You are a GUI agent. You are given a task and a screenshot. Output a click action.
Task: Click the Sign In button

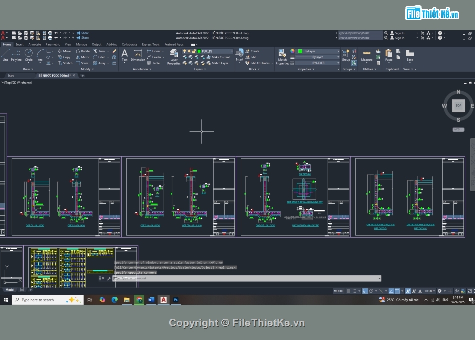point(399,32)
